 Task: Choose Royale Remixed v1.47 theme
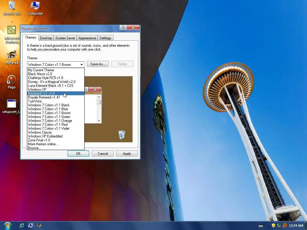pos(55,97)
